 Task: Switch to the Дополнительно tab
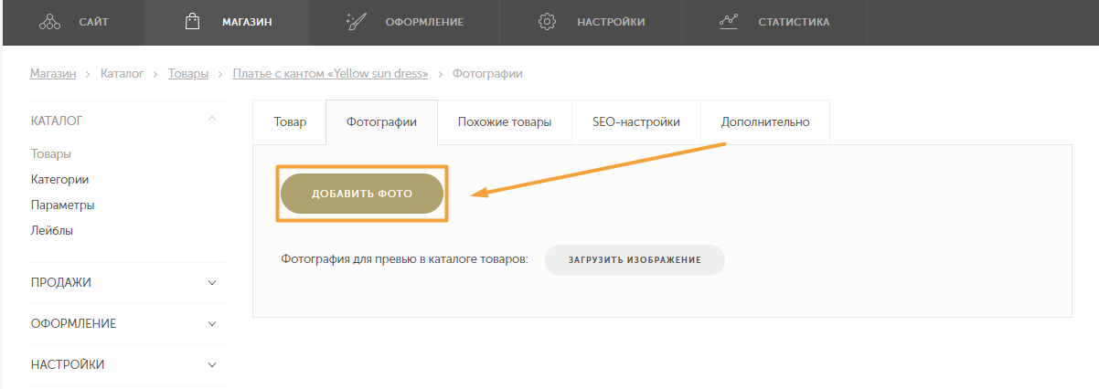point(764,122)
